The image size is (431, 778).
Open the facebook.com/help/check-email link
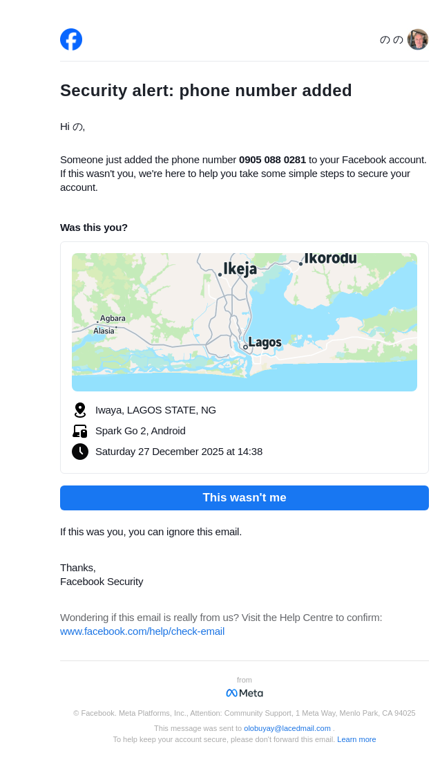(x=142, y=631)
